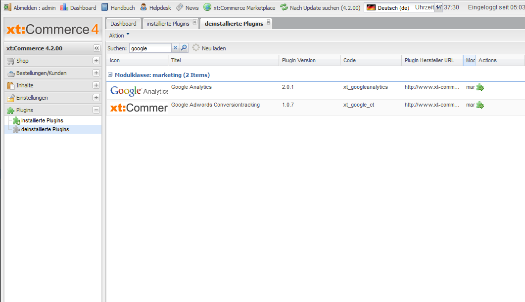
Task: Switch to the Dashboard tab
Action: (123, 24)
